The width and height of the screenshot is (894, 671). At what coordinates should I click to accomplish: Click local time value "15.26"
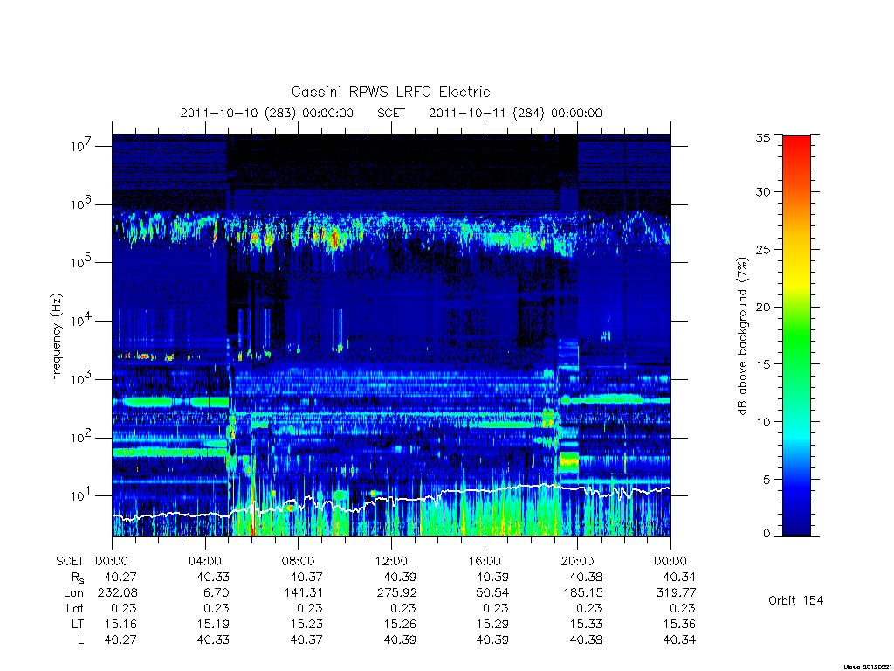coord(400,624)
